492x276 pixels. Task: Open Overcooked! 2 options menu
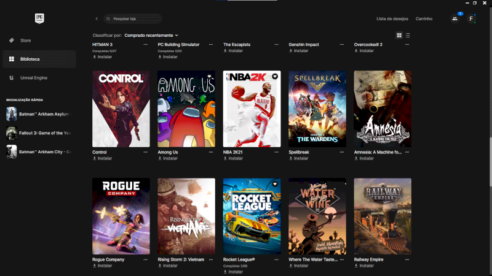[407, 44]
